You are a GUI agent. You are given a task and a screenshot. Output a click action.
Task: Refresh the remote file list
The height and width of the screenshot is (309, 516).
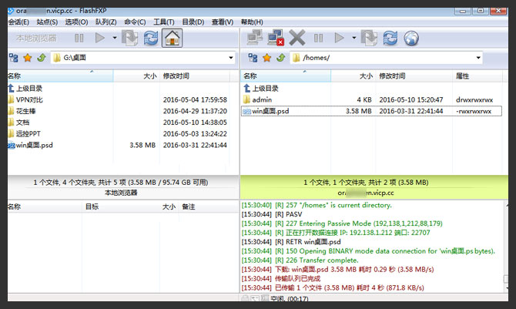(390, 37)
